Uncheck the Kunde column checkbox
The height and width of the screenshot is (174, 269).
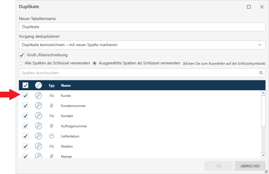pos(25,96)
